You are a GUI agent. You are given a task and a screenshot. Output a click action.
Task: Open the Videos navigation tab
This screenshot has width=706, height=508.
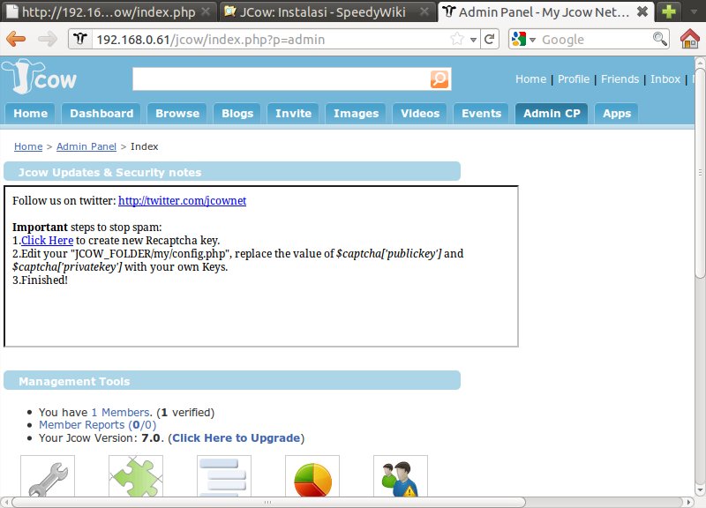420,114
